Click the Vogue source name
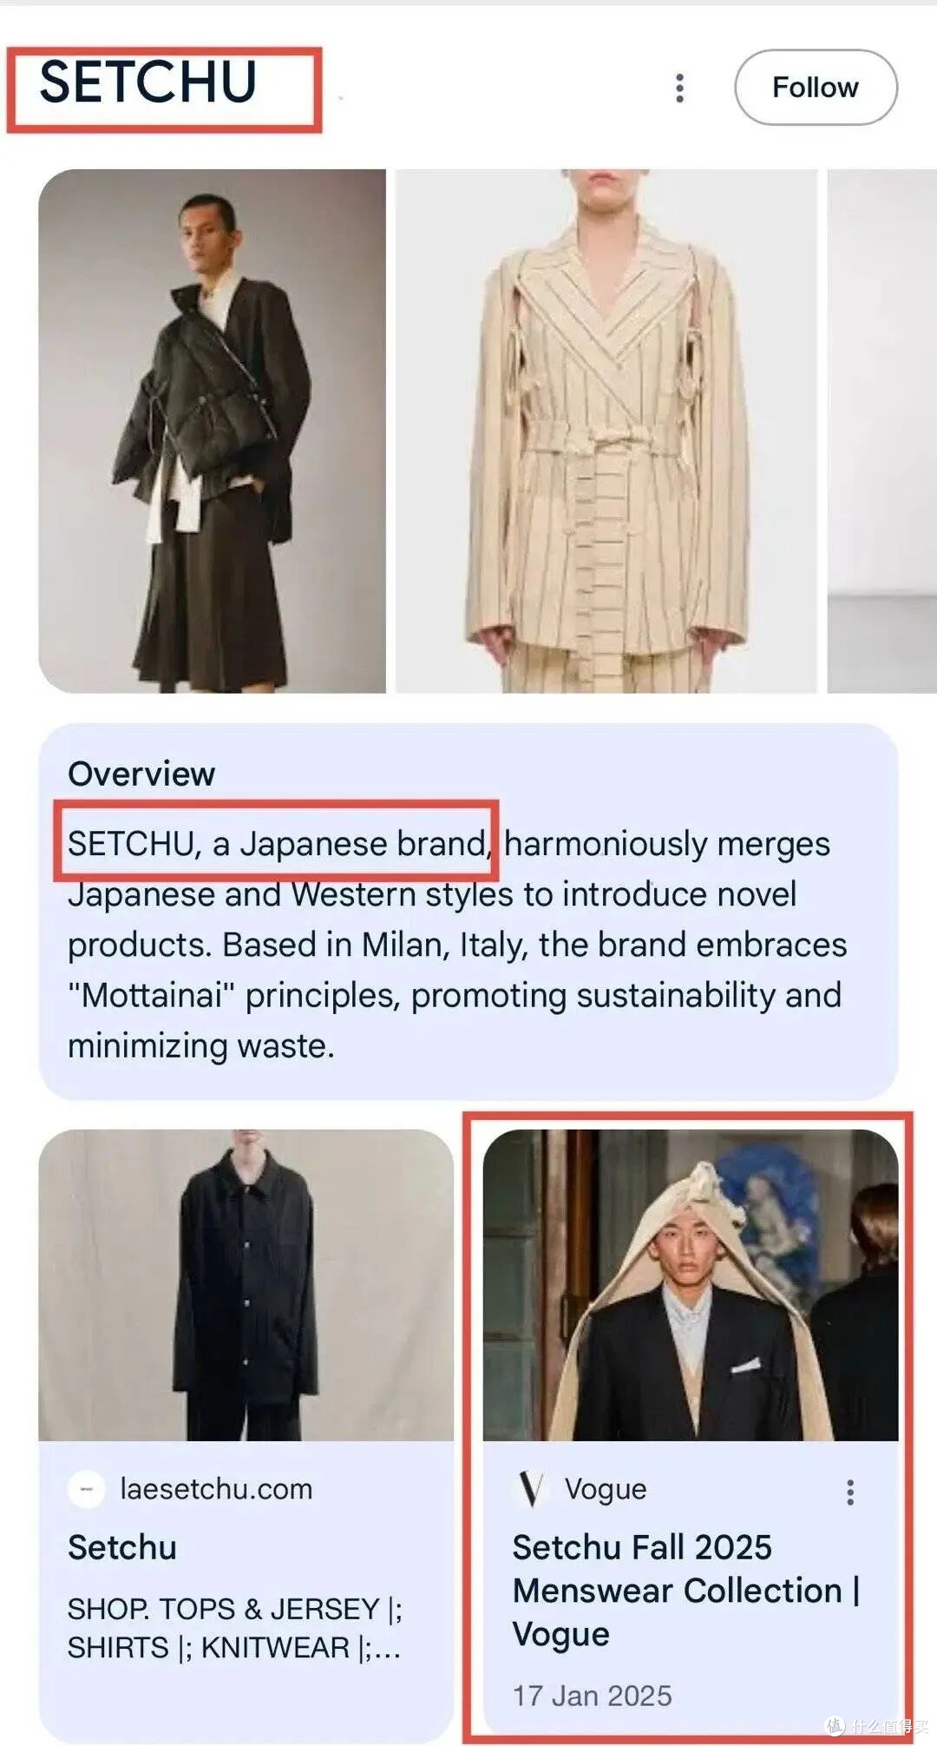This screenshot has width=937, height=1746. tap(606, 1489)
